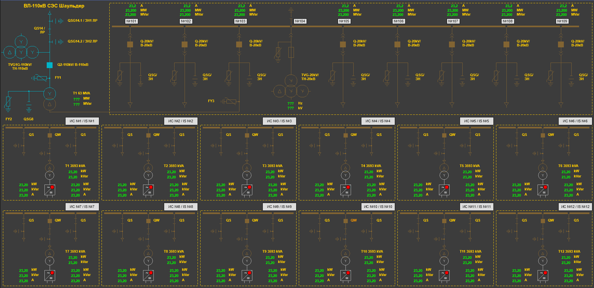Viewport: 594px width, 288px height.
Task: Select the TVG-20kV voltage transformer symbol
Action: click(x=291, y=86)
